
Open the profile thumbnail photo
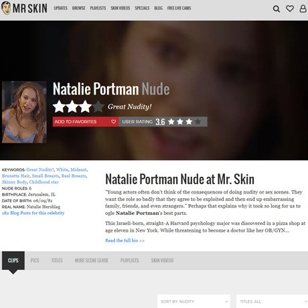(24, 112)
